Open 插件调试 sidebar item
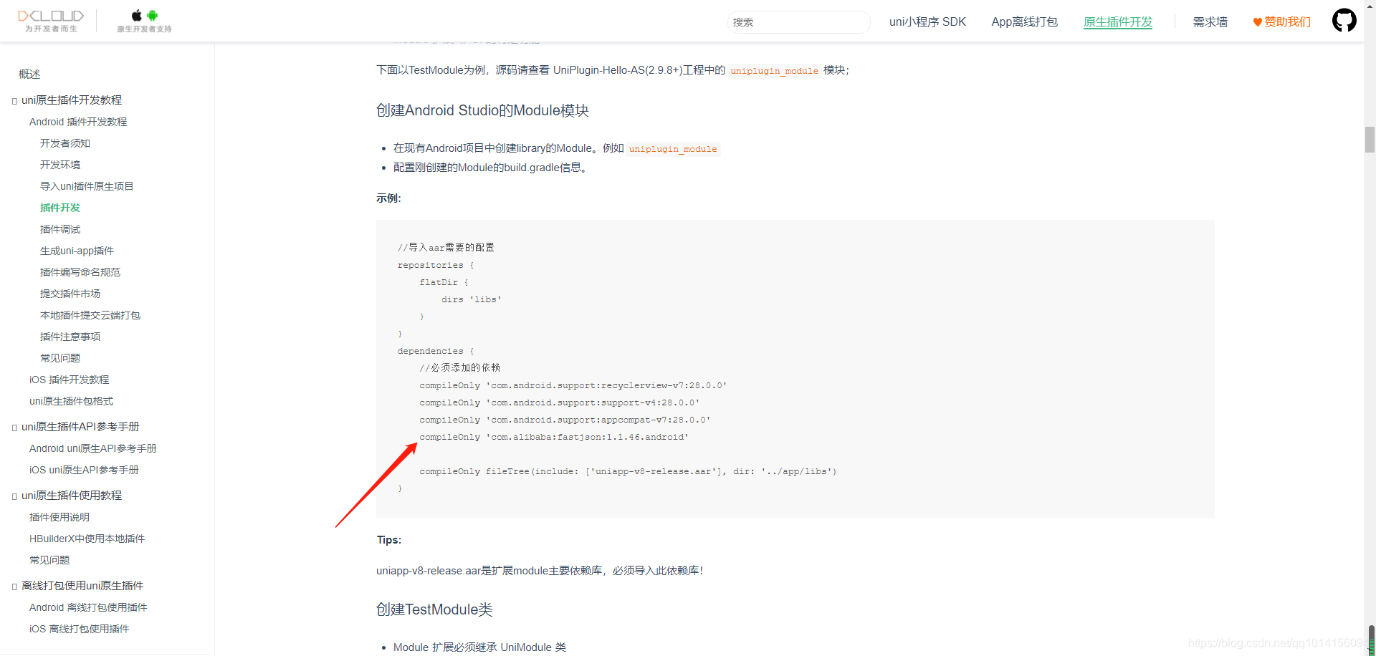1376x656 pixels. [60, 229]
